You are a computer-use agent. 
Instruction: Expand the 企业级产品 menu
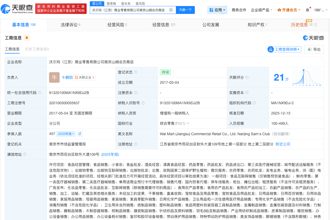(x=261, y=10)
